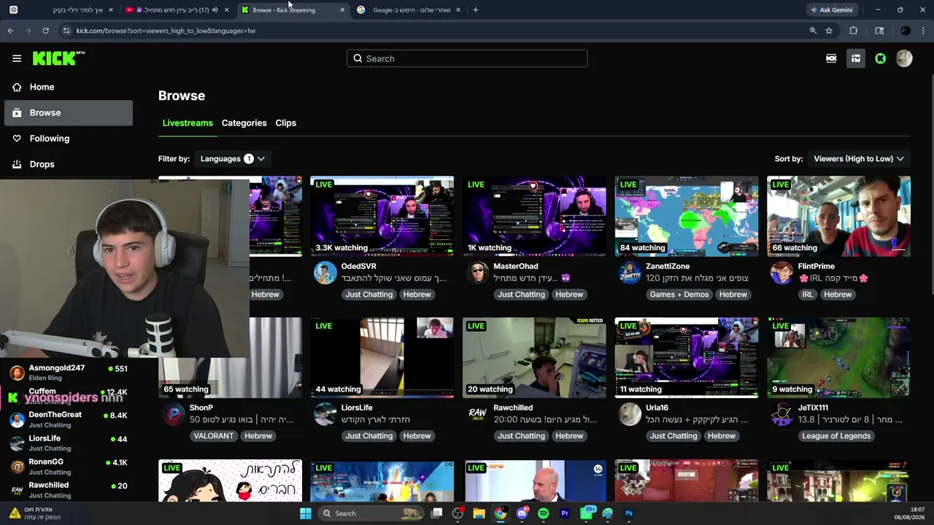This screenshot has height=525, width=934.
Task: Click the JeTiX111 channel avatar
Action: coord(781,414)
